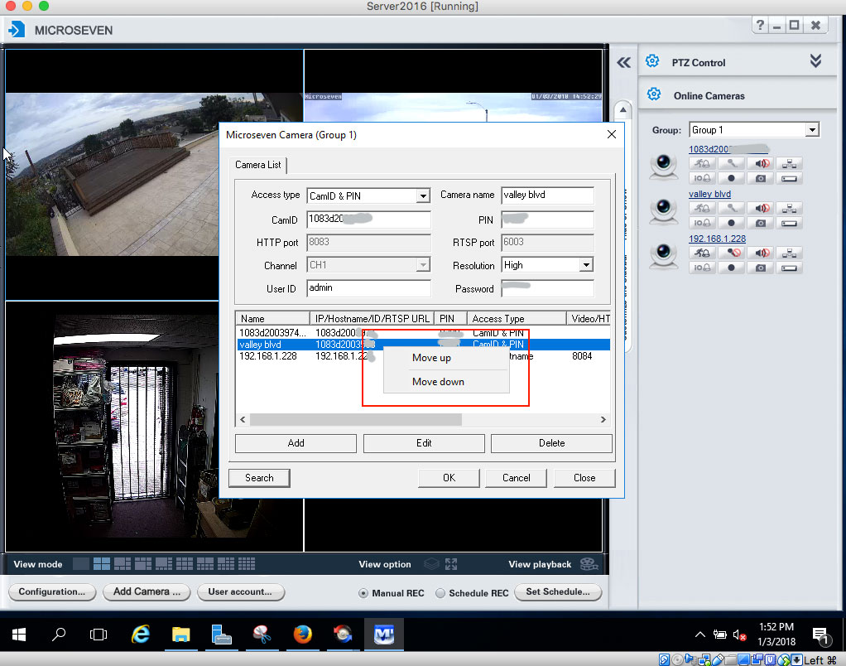846x666 pixels.
Task: Click the Cancel button
Action: click(x=517, y=478)
